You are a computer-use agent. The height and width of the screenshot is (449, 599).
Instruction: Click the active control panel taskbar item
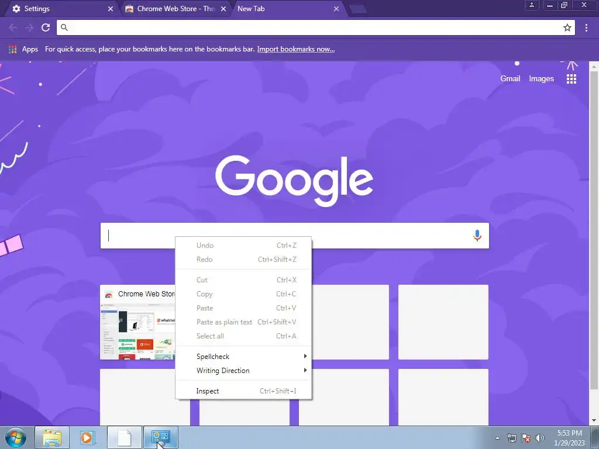pos(161,437)
